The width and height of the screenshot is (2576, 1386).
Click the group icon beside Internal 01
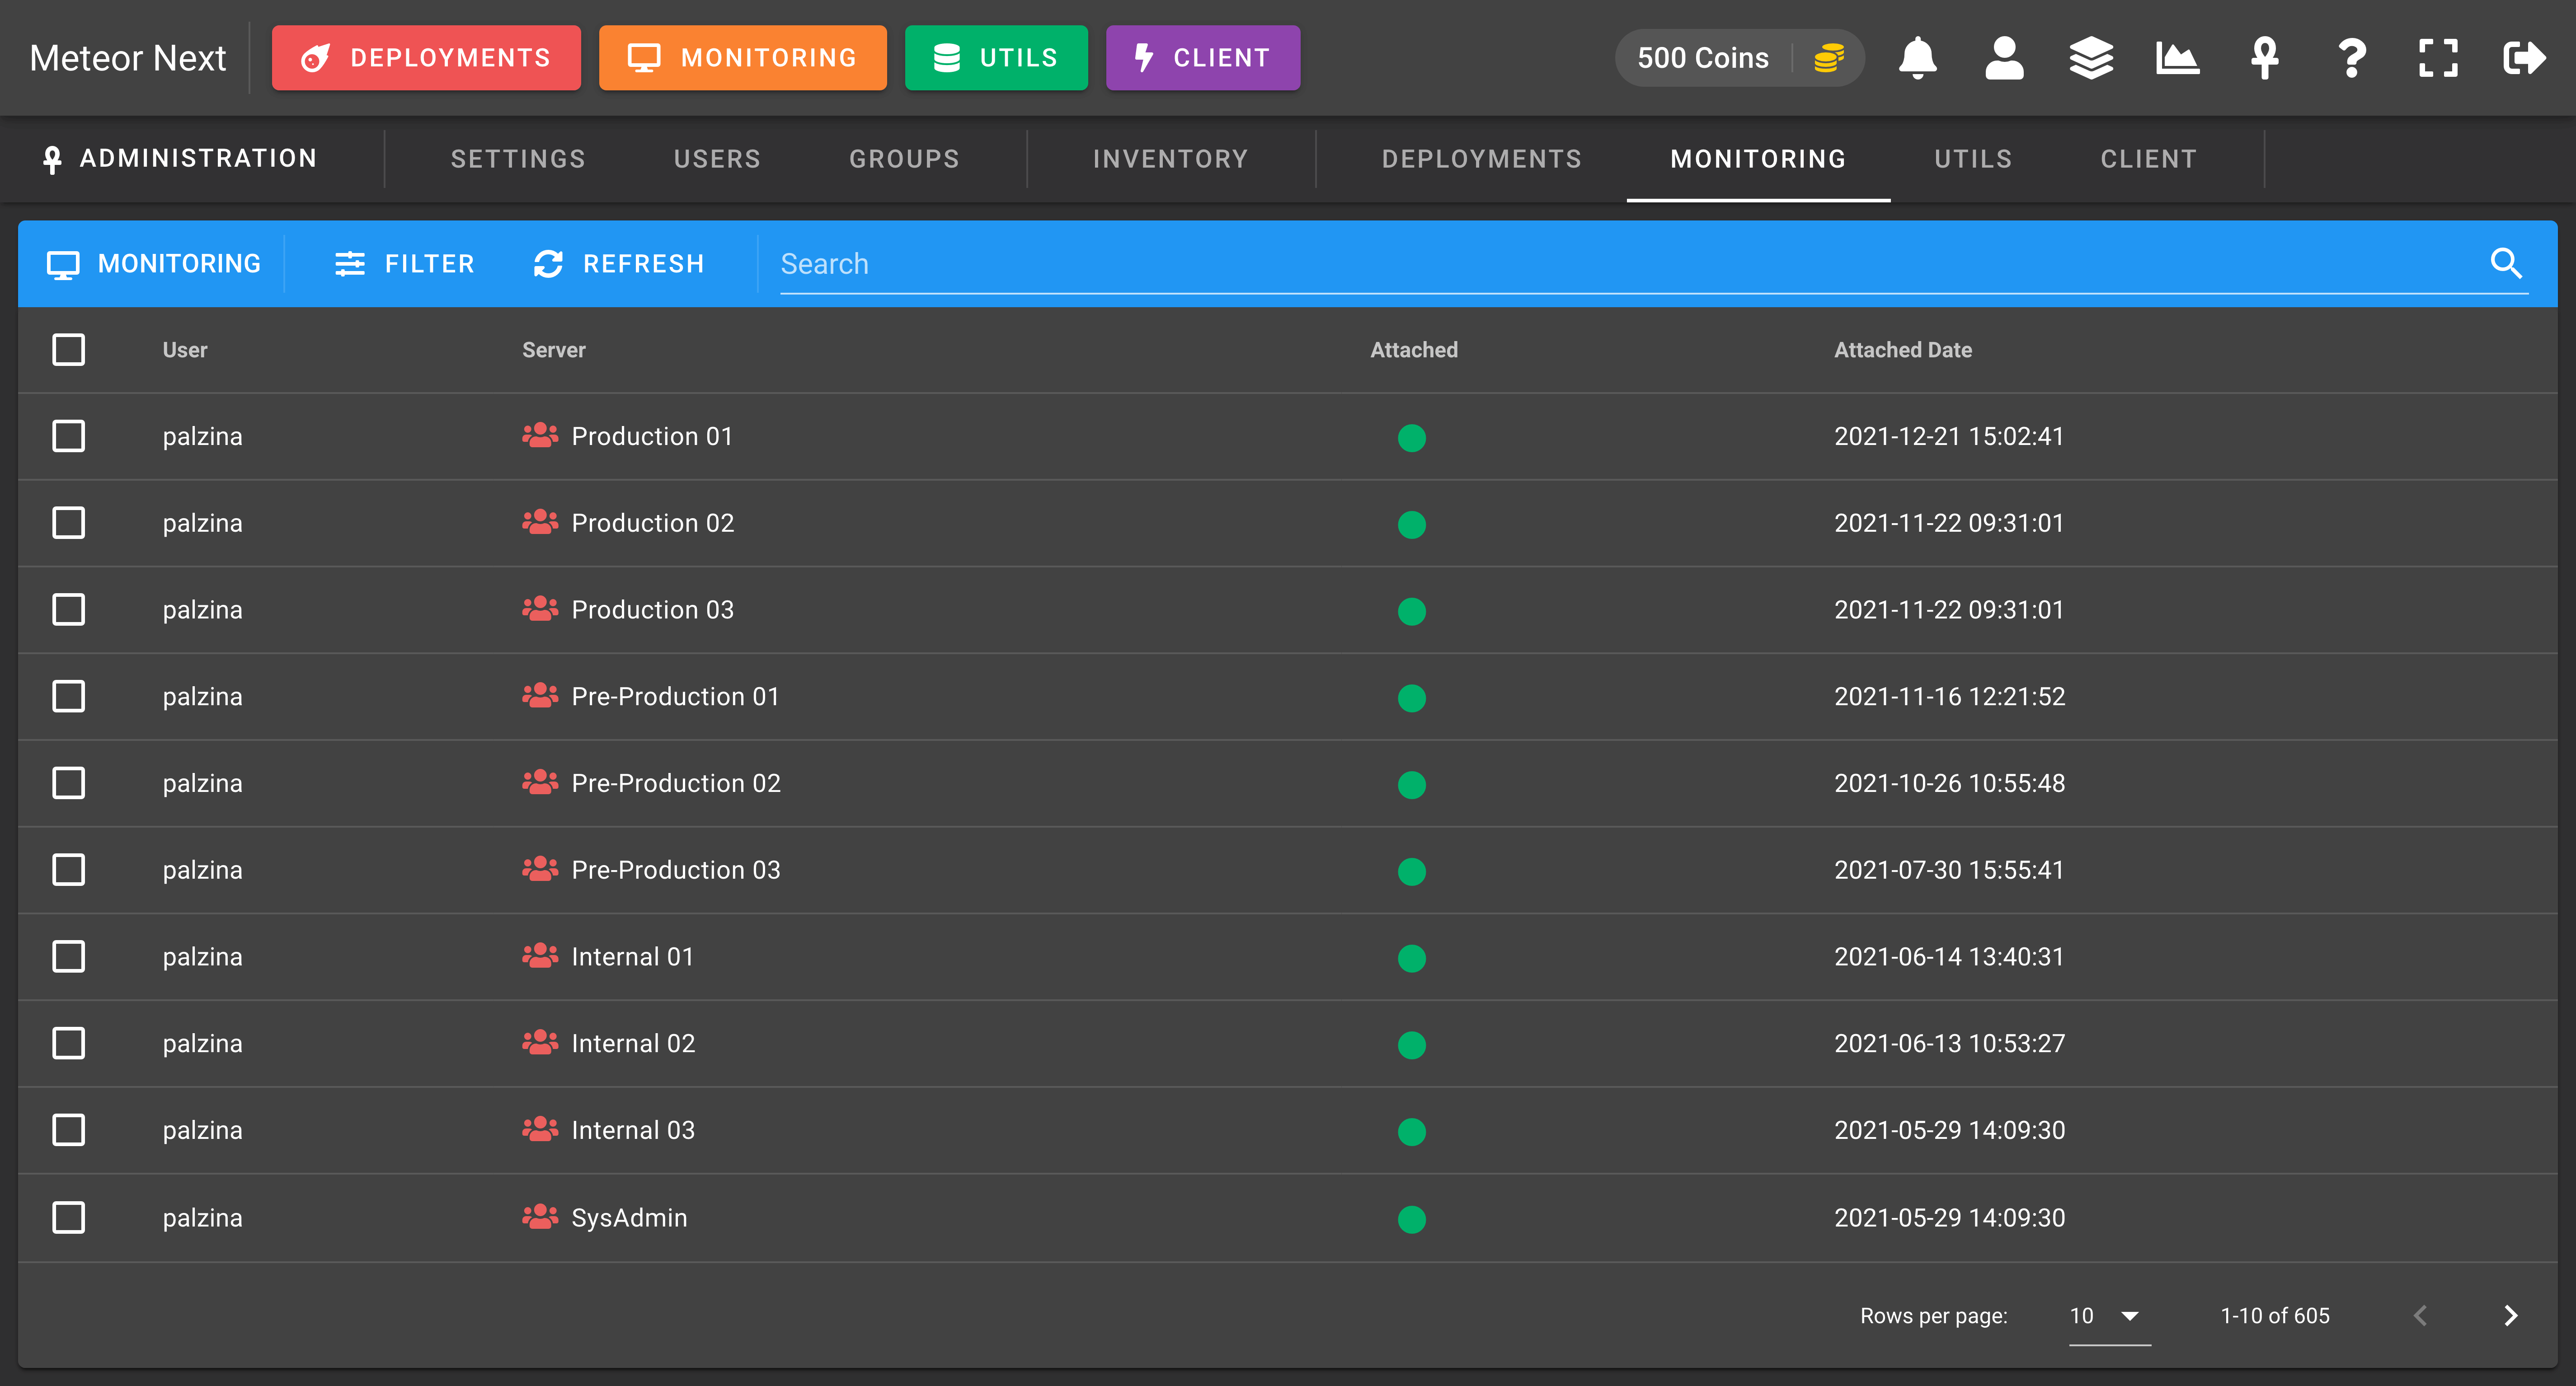click(540, 956)
